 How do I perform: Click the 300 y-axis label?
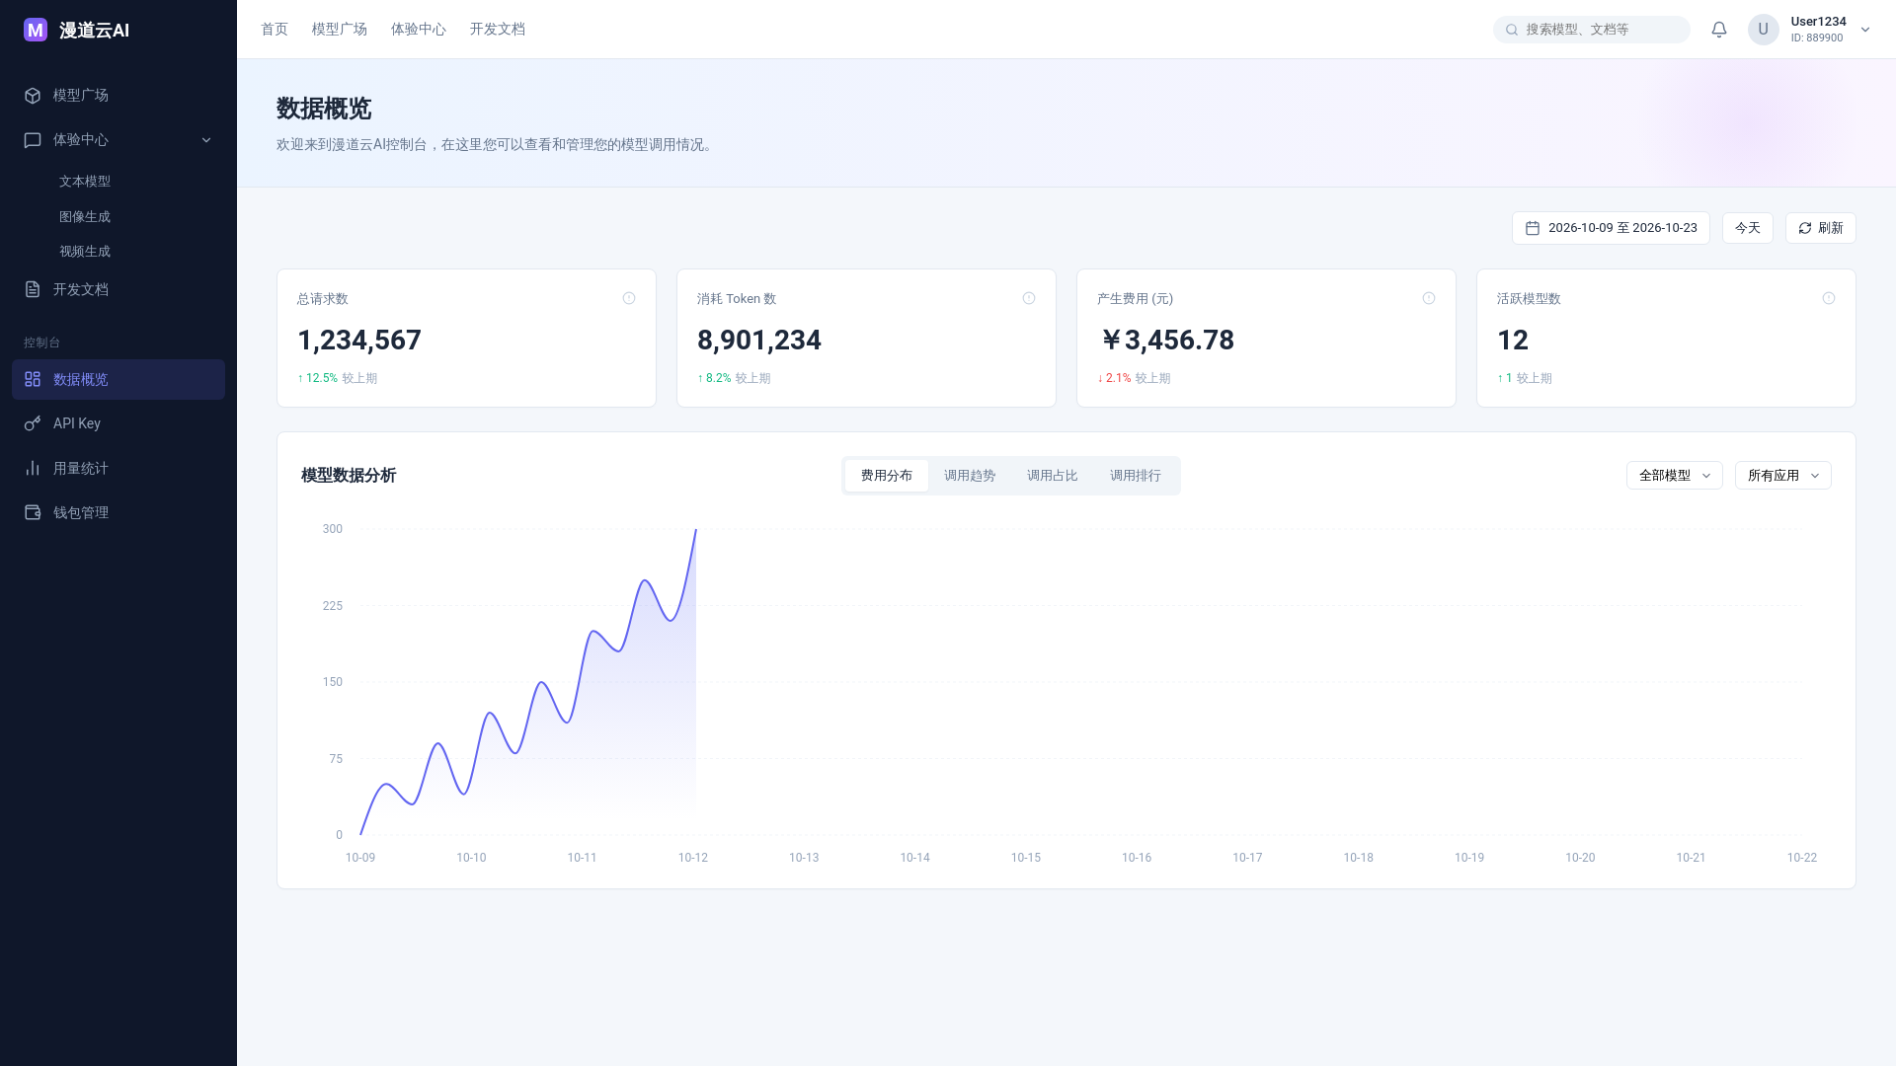point(333,529)
